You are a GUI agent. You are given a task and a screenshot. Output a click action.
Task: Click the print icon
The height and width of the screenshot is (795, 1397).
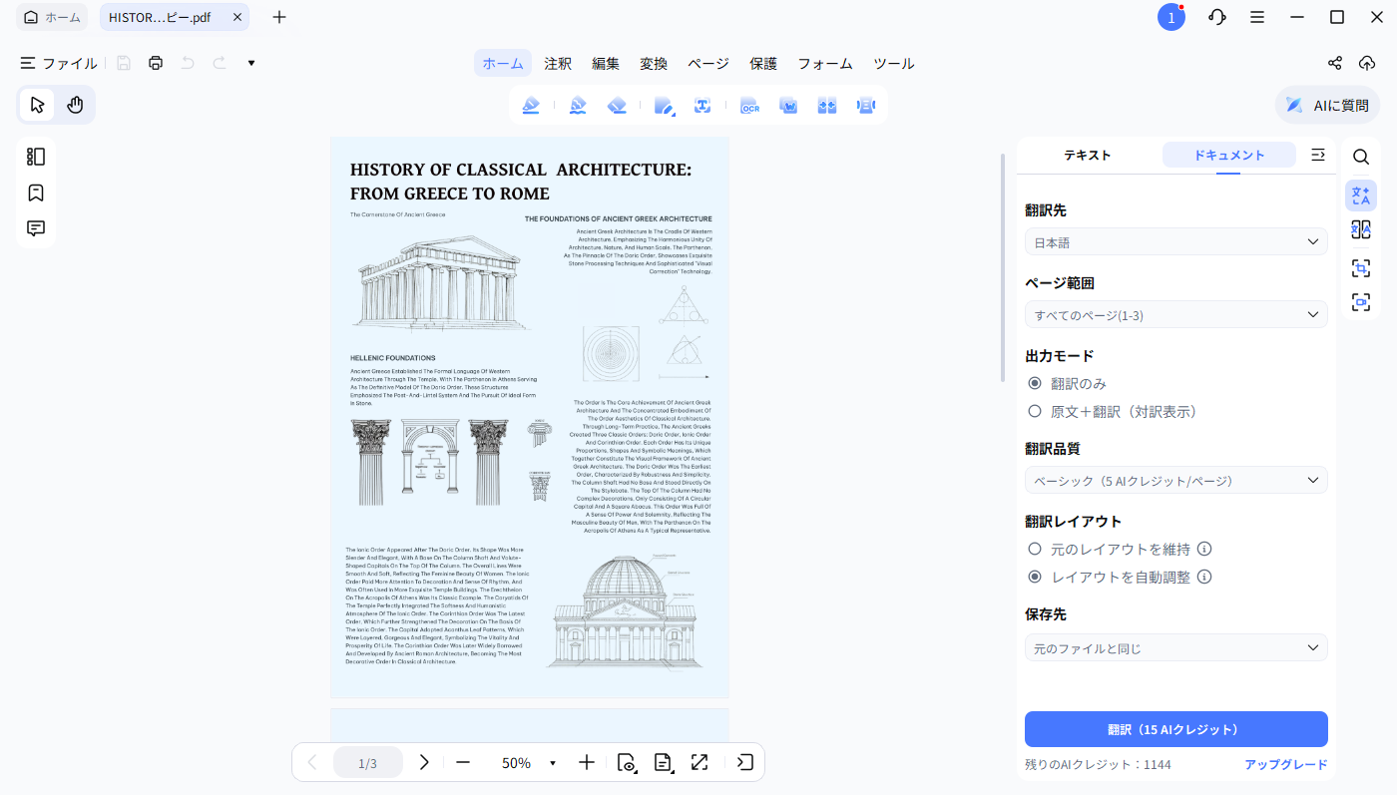pyautogui.click(x=156, y=63)
